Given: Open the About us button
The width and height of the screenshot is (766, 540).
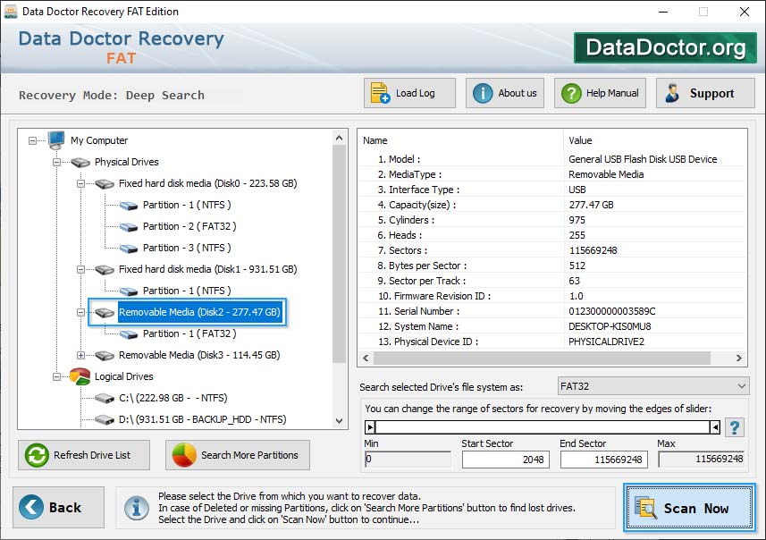Looking at the screenshot, I should [505, 93].
